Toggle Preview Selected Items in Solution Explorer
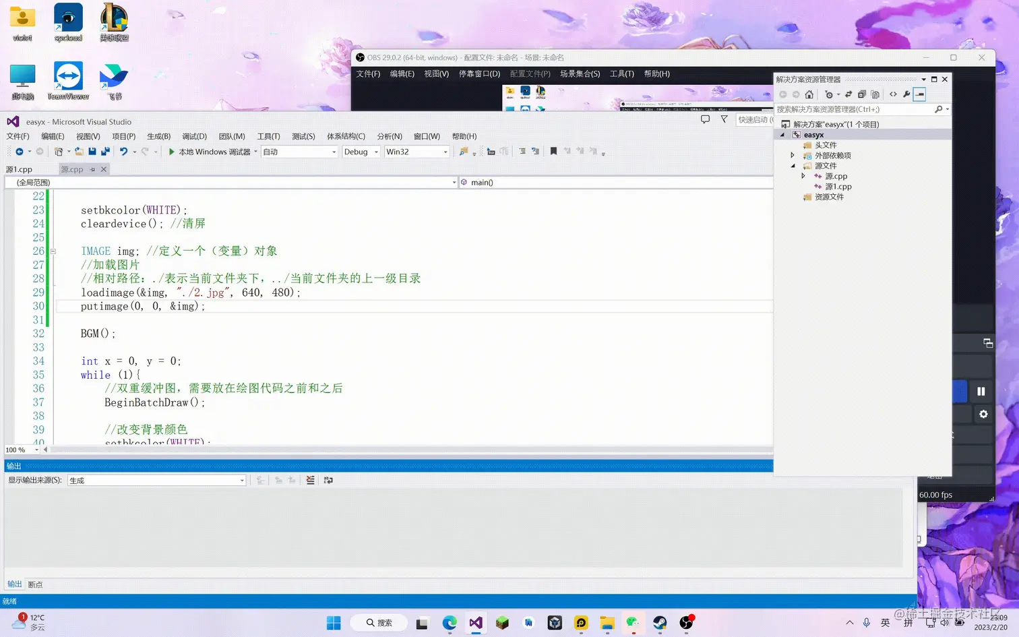The width and height of the screenshot is (1019, 637). (919, 94)
